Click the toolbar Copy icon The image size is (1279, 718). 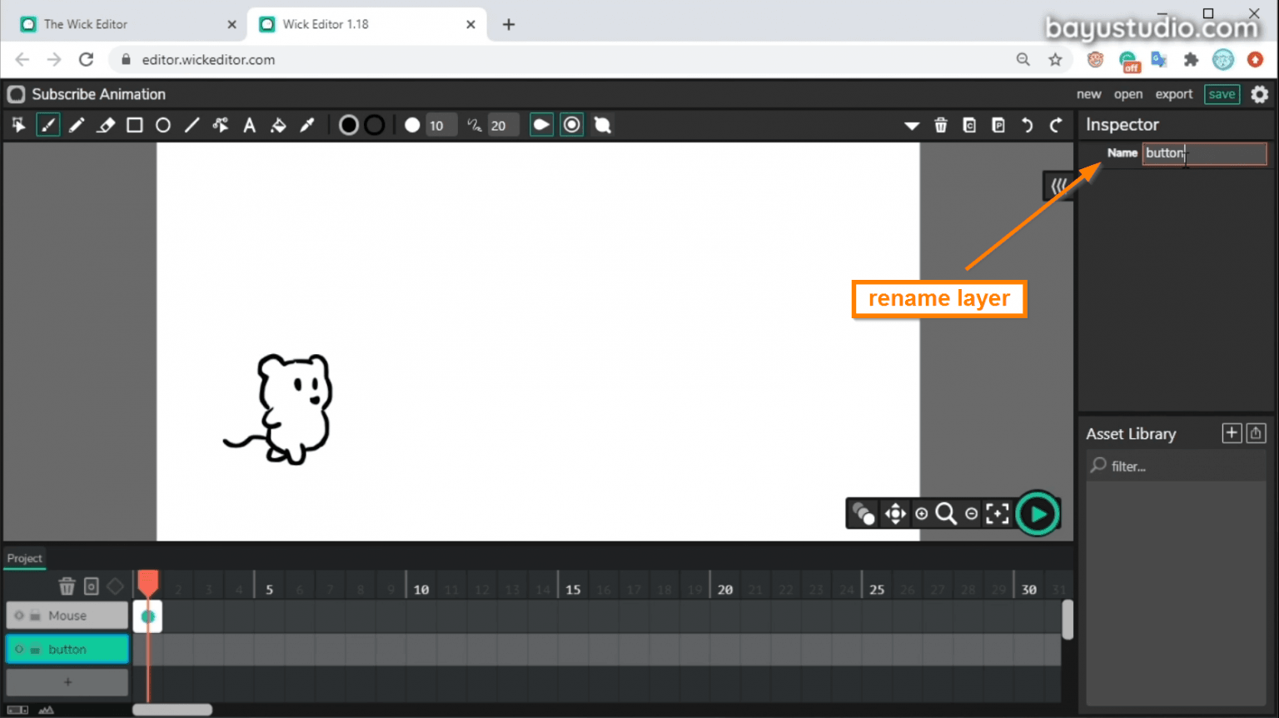pos(969,125)
